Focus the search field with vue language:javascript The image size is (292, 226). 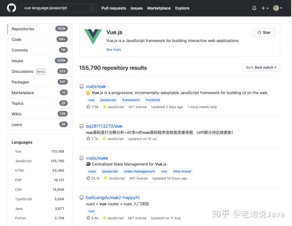[58, 8]
